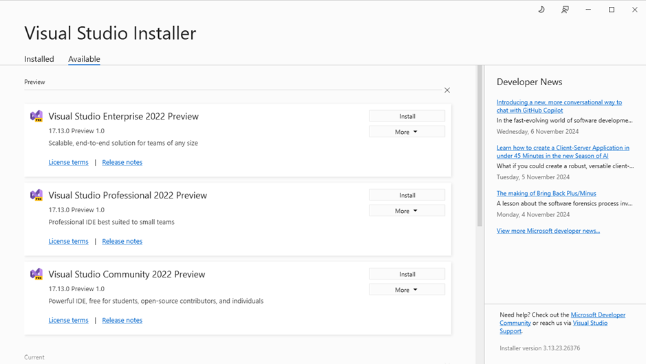Minimize the installer window
Screen dimensions: 646x364
coord(588,10)
